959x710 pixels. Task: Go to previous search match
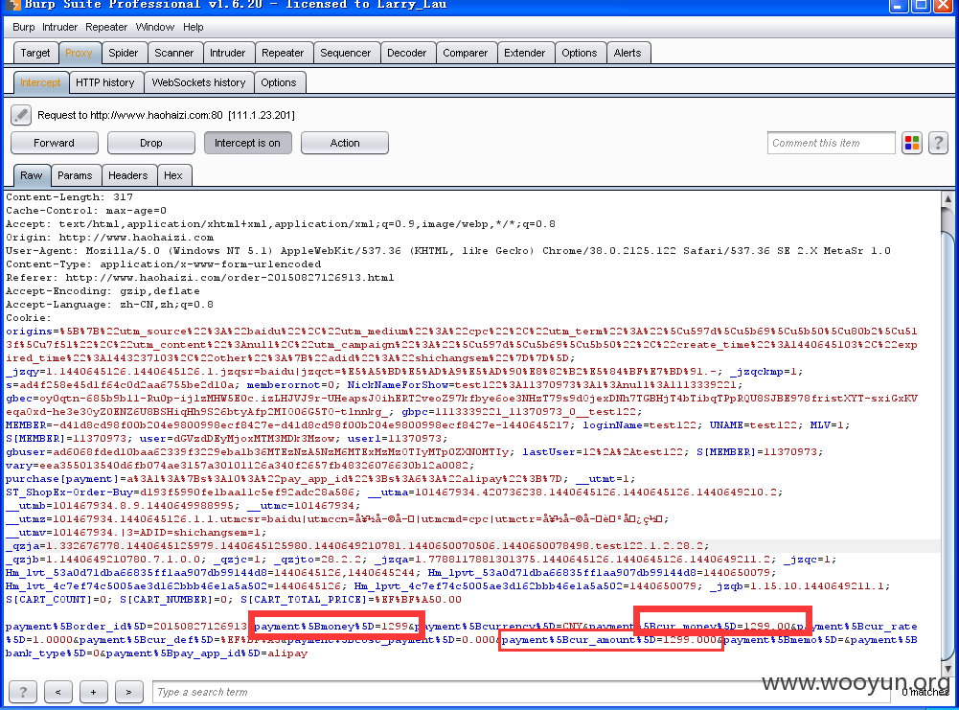click(x=58, y=692)
